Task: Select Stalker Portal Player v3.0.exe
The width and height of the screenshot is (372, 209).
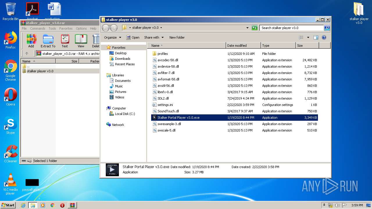Action: tap(234, 118)
